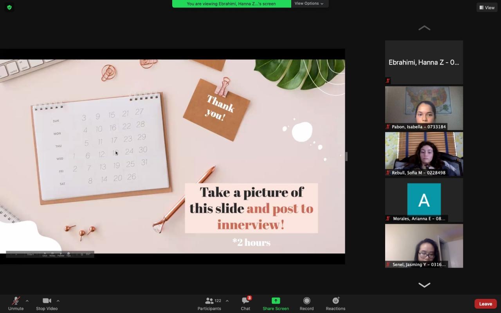Click the divider handle beside the shared screen

coord(346,156)
